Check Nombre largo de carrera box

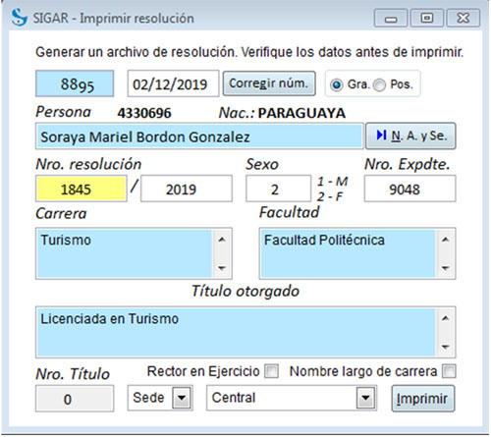[x=449, y=371]
